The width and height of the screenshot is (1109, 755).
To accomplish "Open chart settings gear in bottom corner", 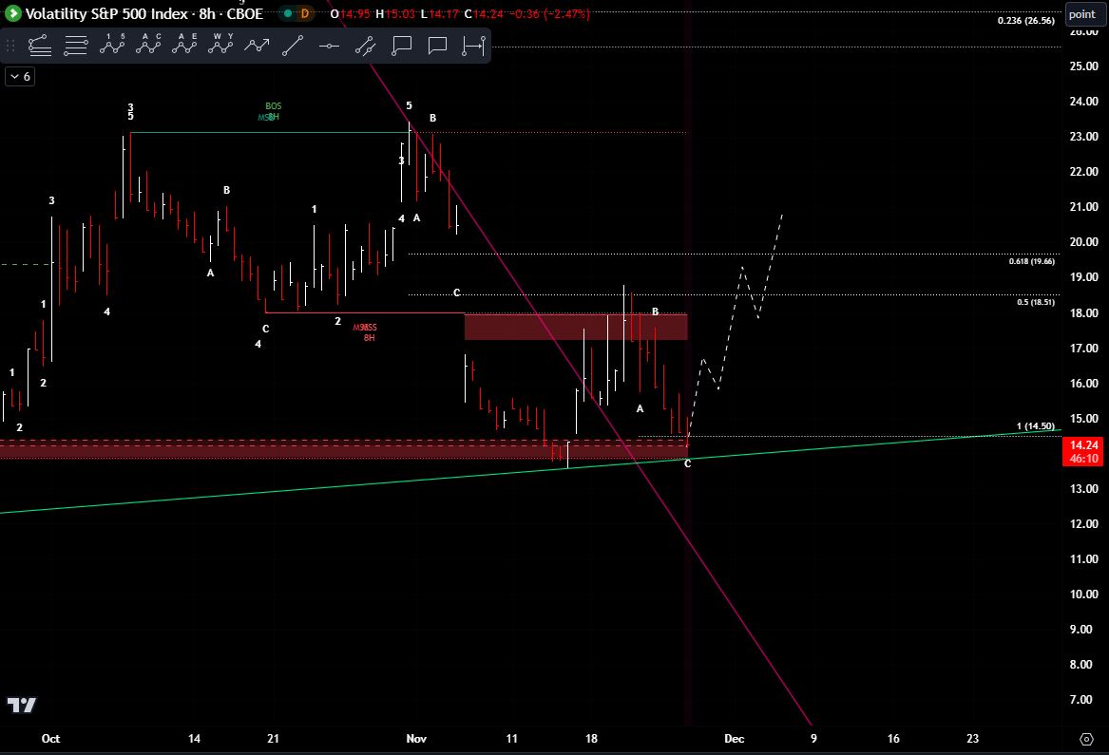I will click(x=1086, y=739).
